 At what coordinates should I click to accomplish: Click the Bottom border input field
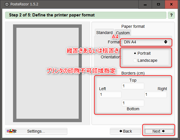pos(133,103)
